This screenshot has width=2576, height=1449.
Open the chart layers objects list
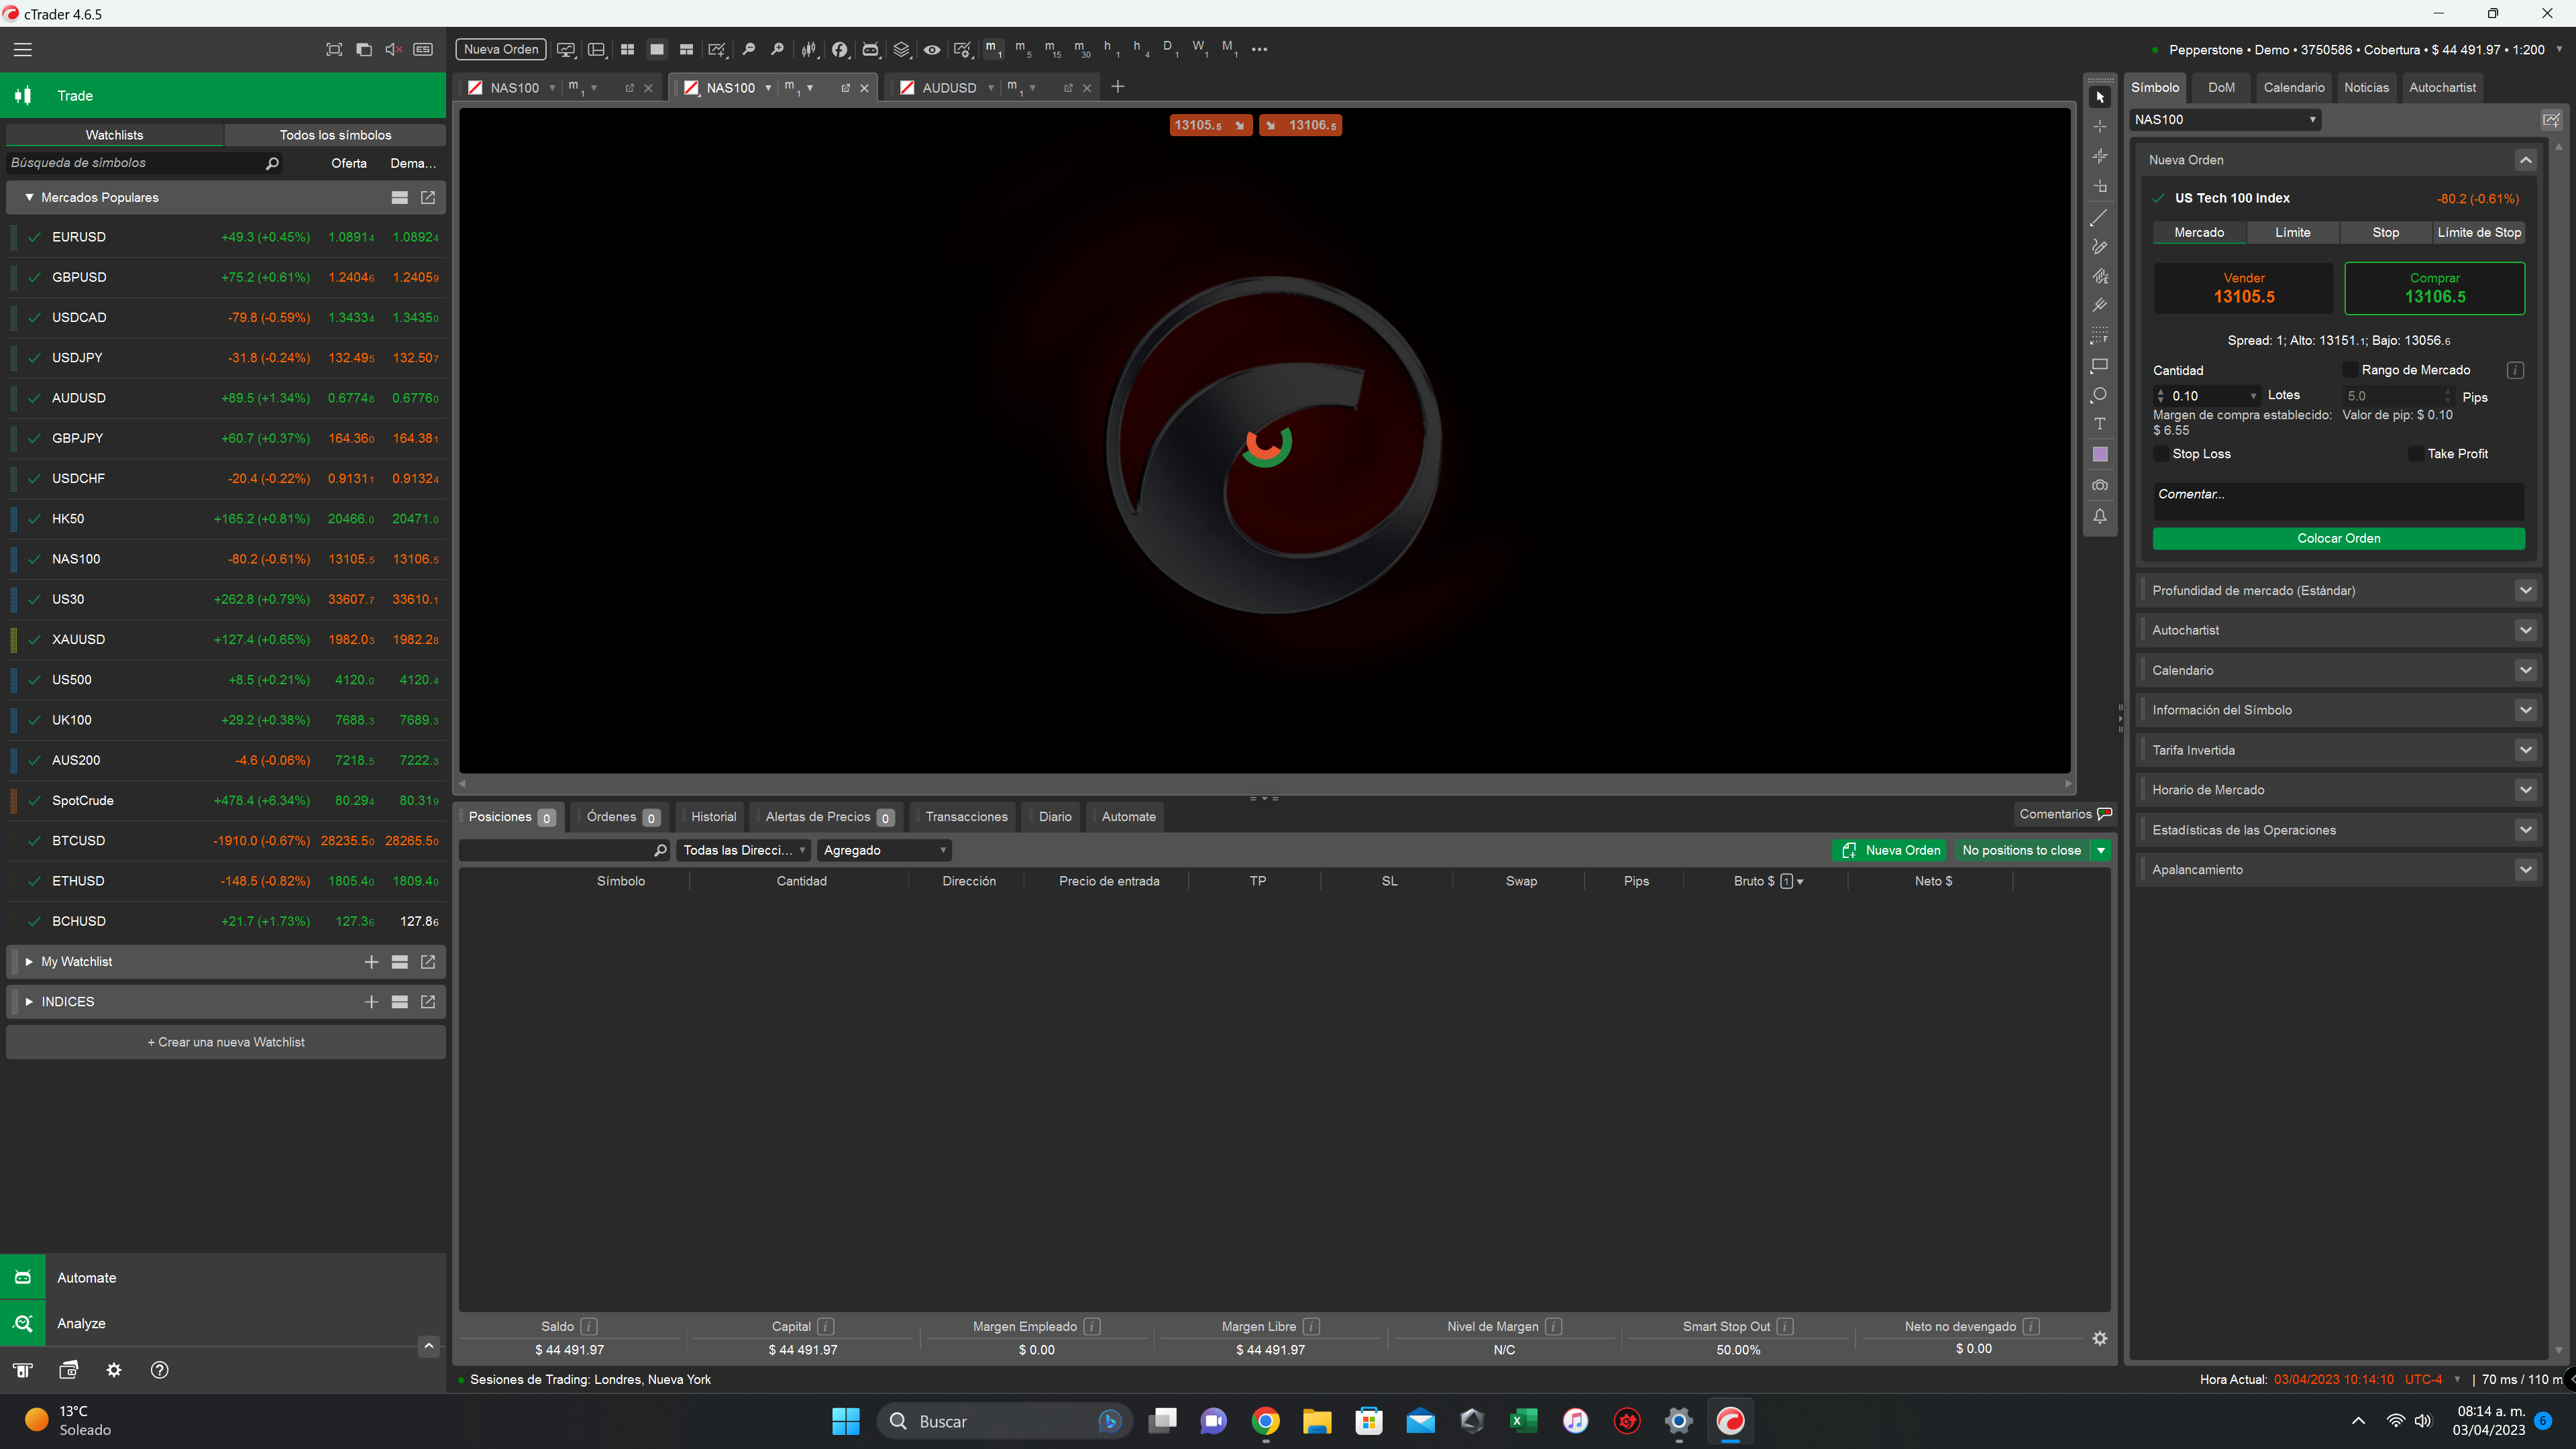(x=901, y=49)
